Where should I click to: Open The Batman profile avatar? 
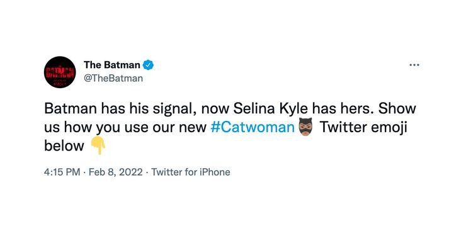tap(60, 72)
